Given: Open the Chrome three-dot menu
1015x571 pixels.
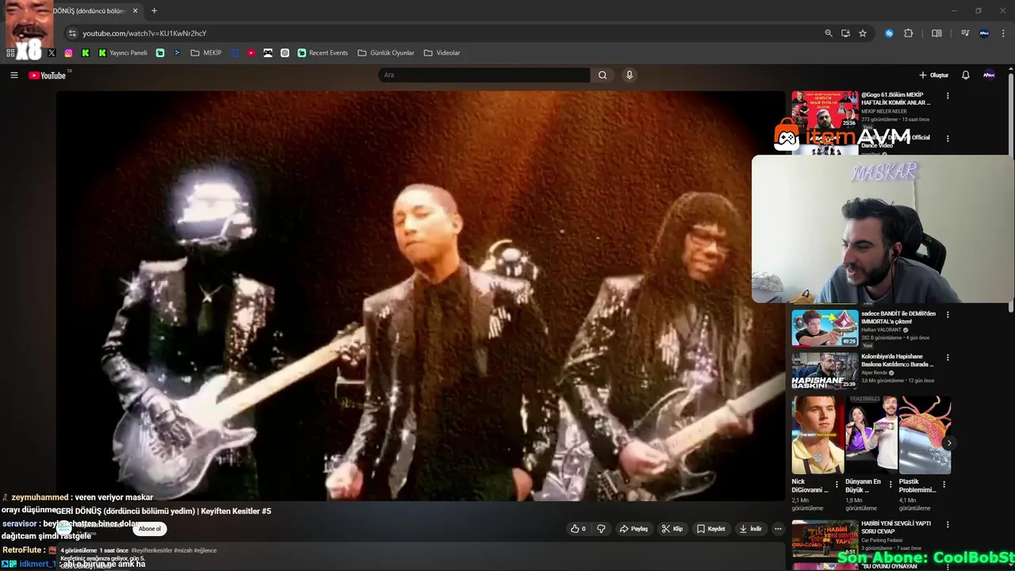Looking at the screenshot, I should pos(1003,33).
